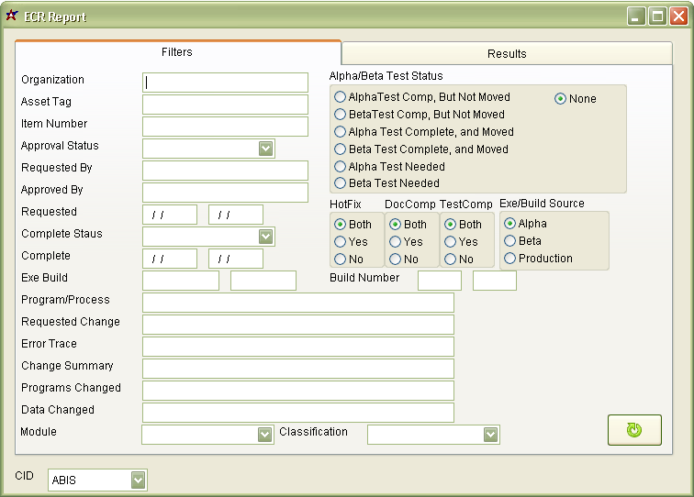Screen dimensions: 694x497
Task: Minimize the ECR Report window
Action: click(x=636, y=16)
